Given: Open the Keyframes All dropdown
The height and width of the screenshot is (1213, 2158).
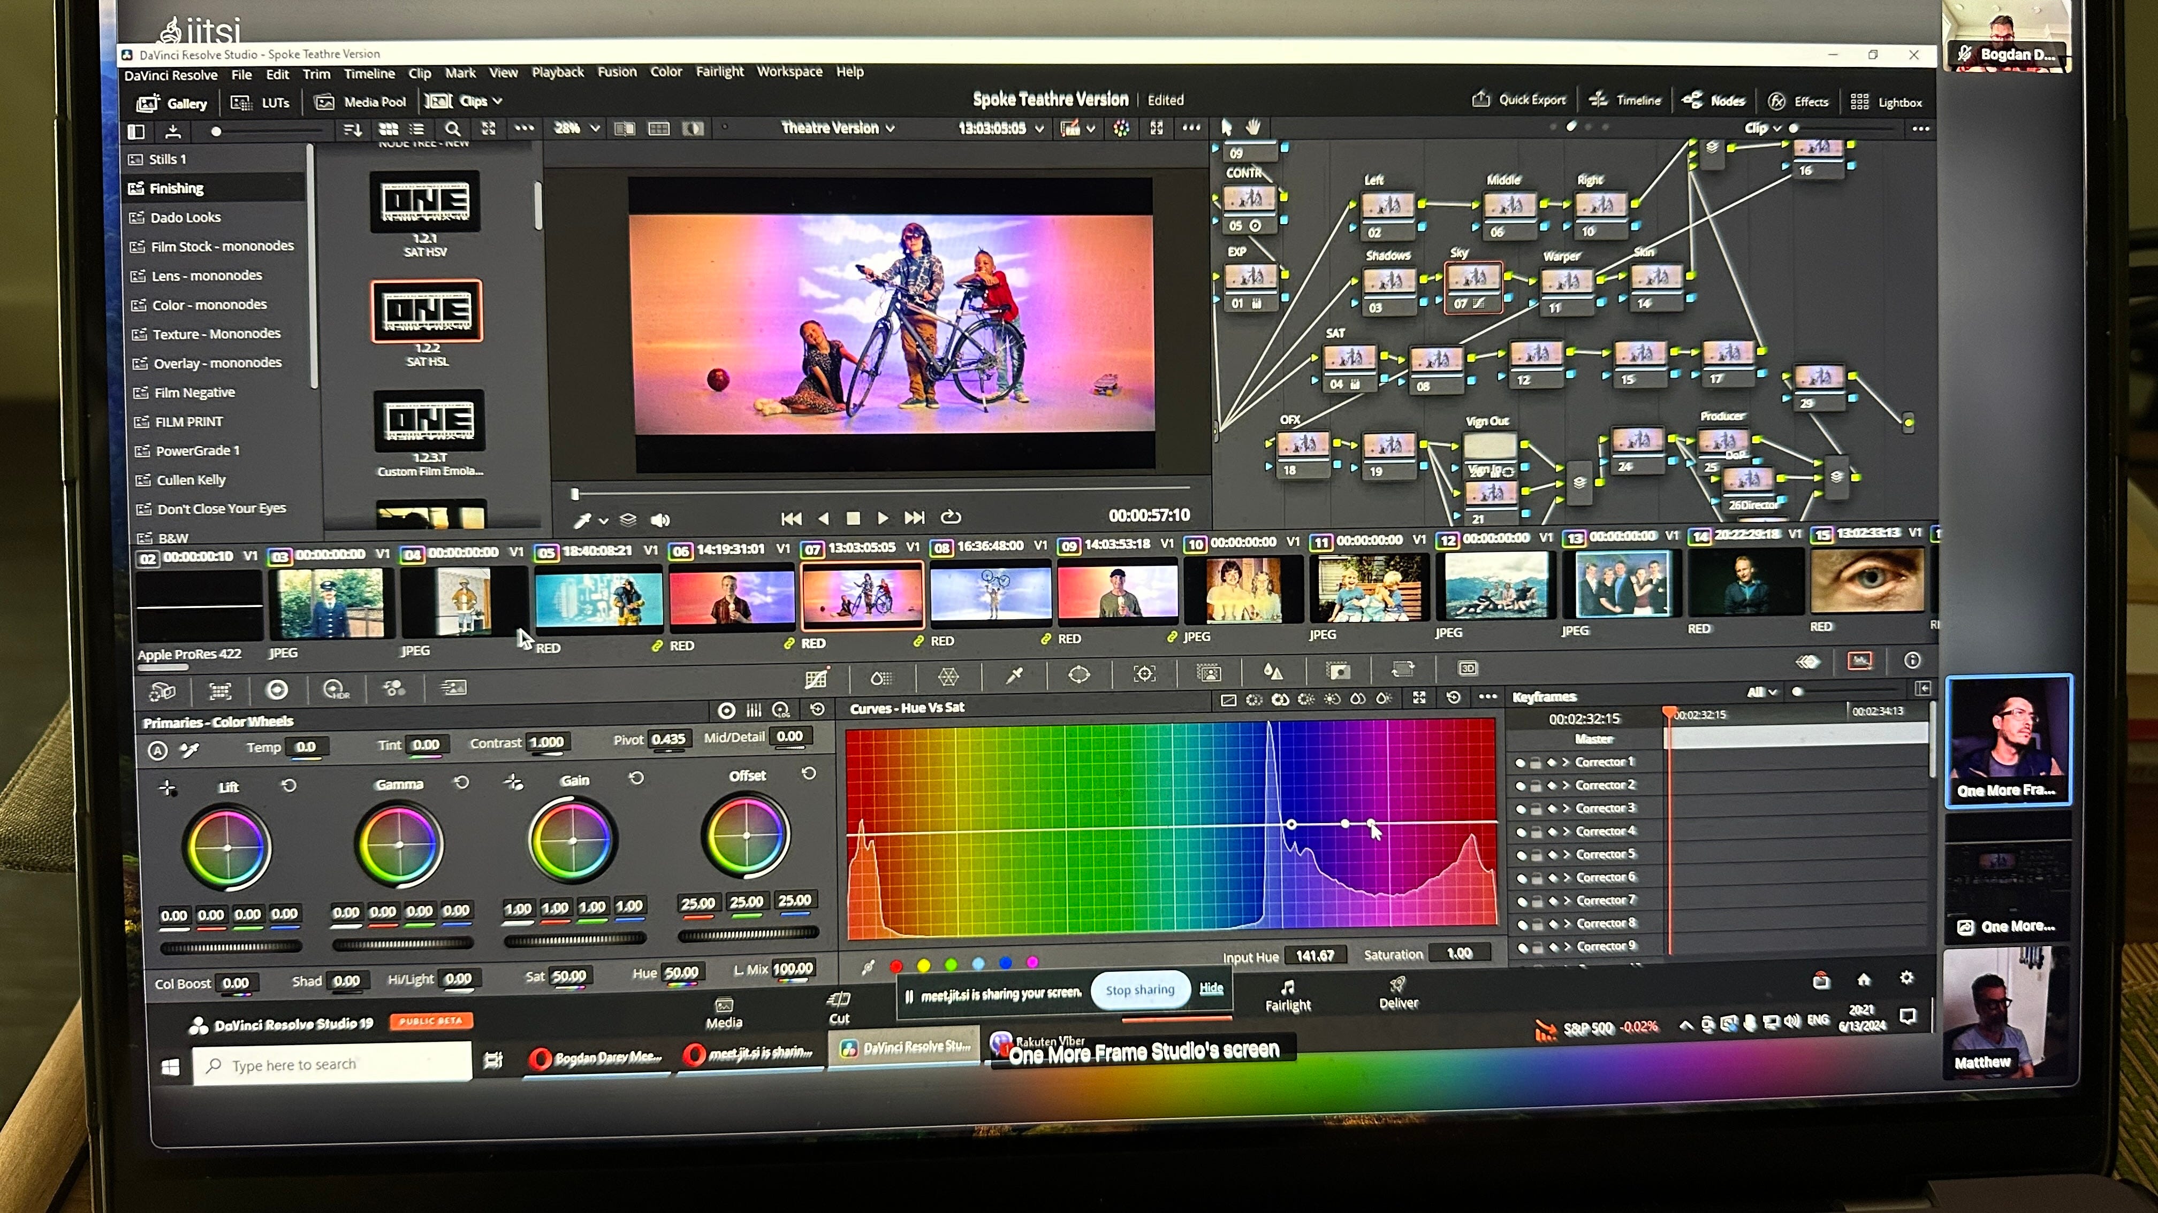Looking at the screenshot, I should point(1762,692).
